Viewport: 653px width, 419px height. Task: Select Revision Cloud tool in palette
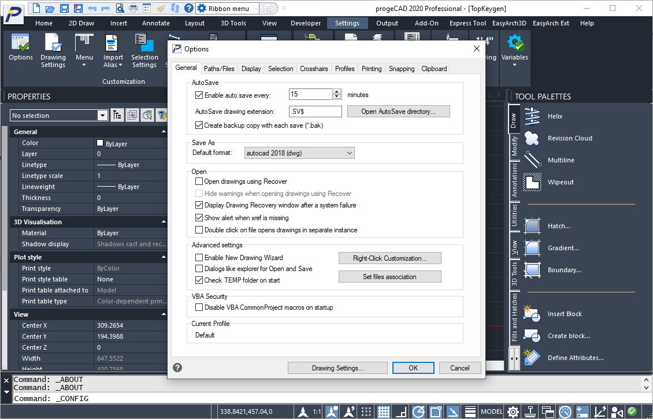coord(558,138)
